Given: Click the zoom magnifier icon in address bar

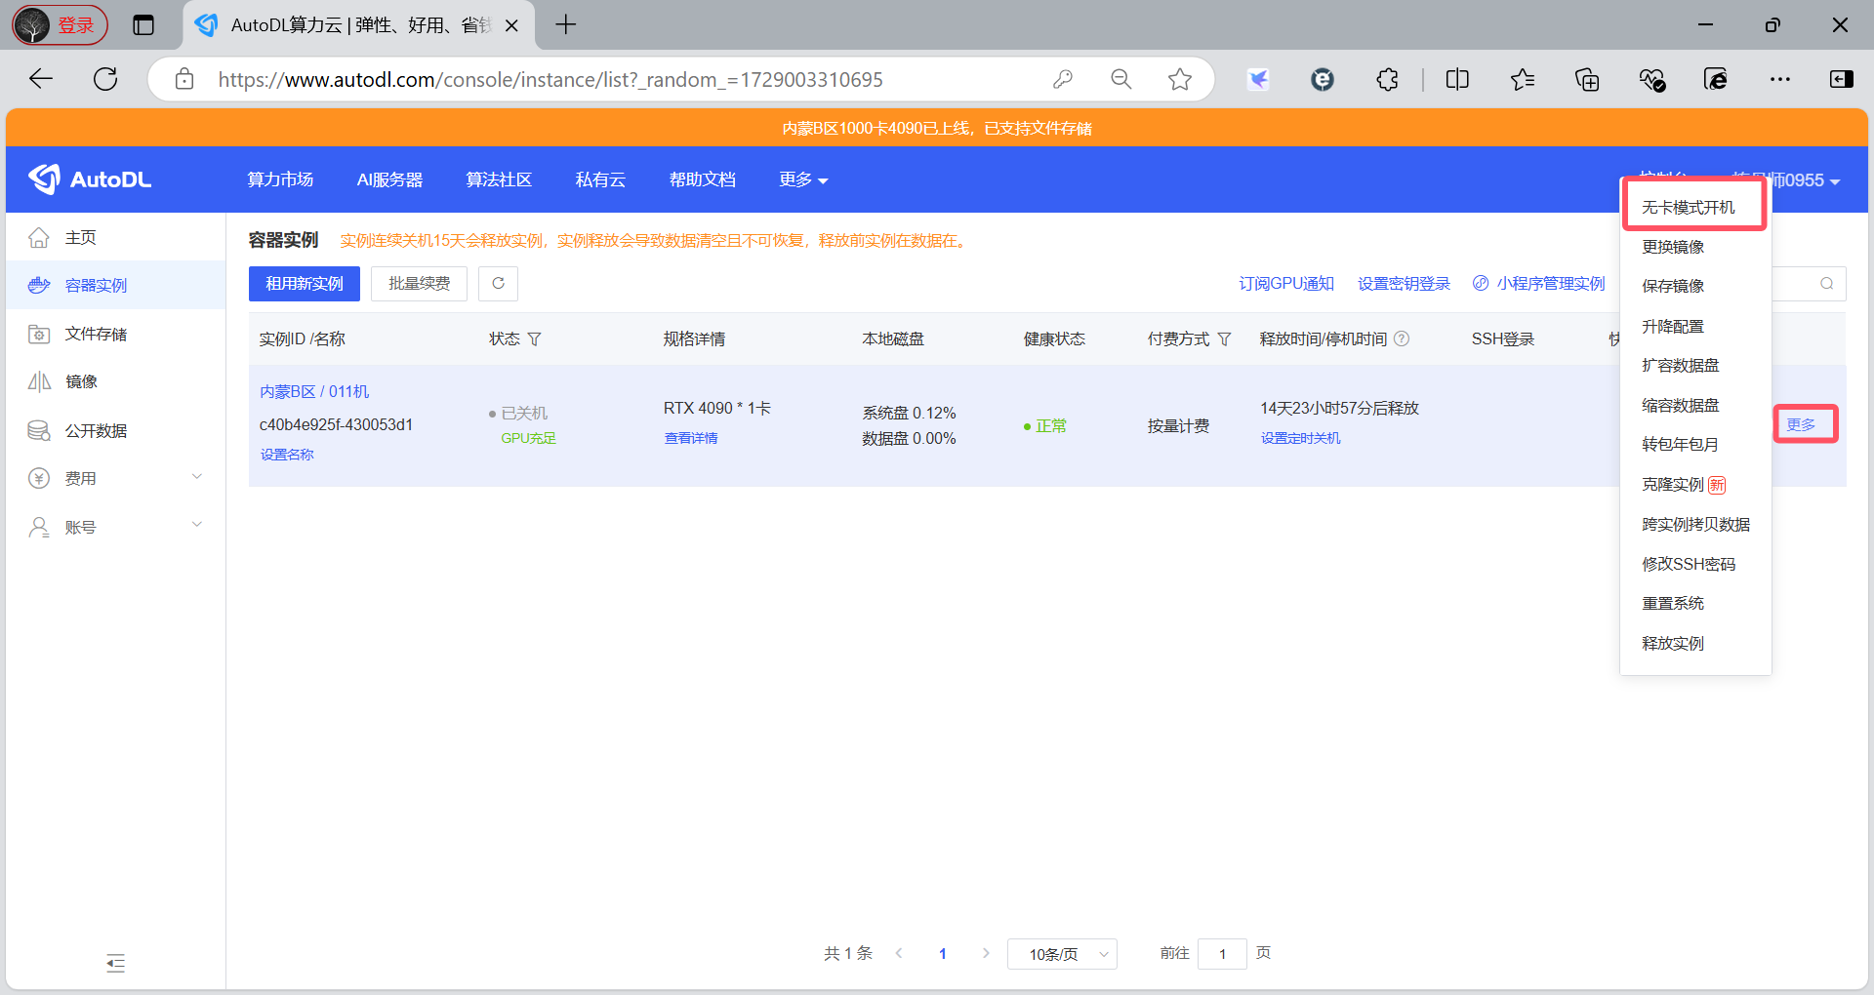Looking at the screenshot, I should pyautogui.click(x=1121, y=79).
